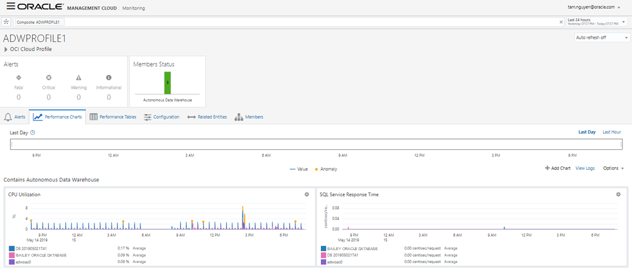Open the Auto refresh off dropdown
Viewport: 632px width, 276px height.
point(602,38)
